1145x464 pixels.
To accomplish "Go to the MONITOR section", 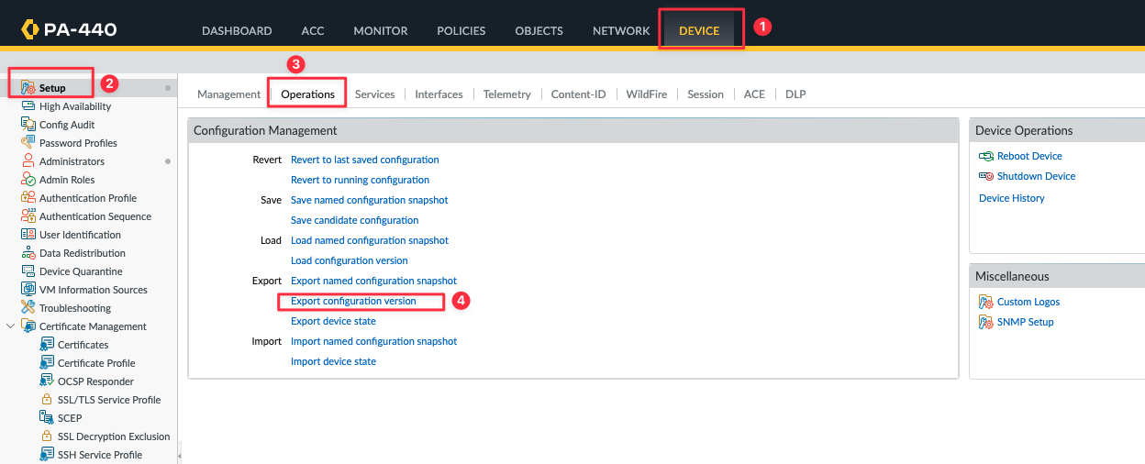I will (381, 30).
